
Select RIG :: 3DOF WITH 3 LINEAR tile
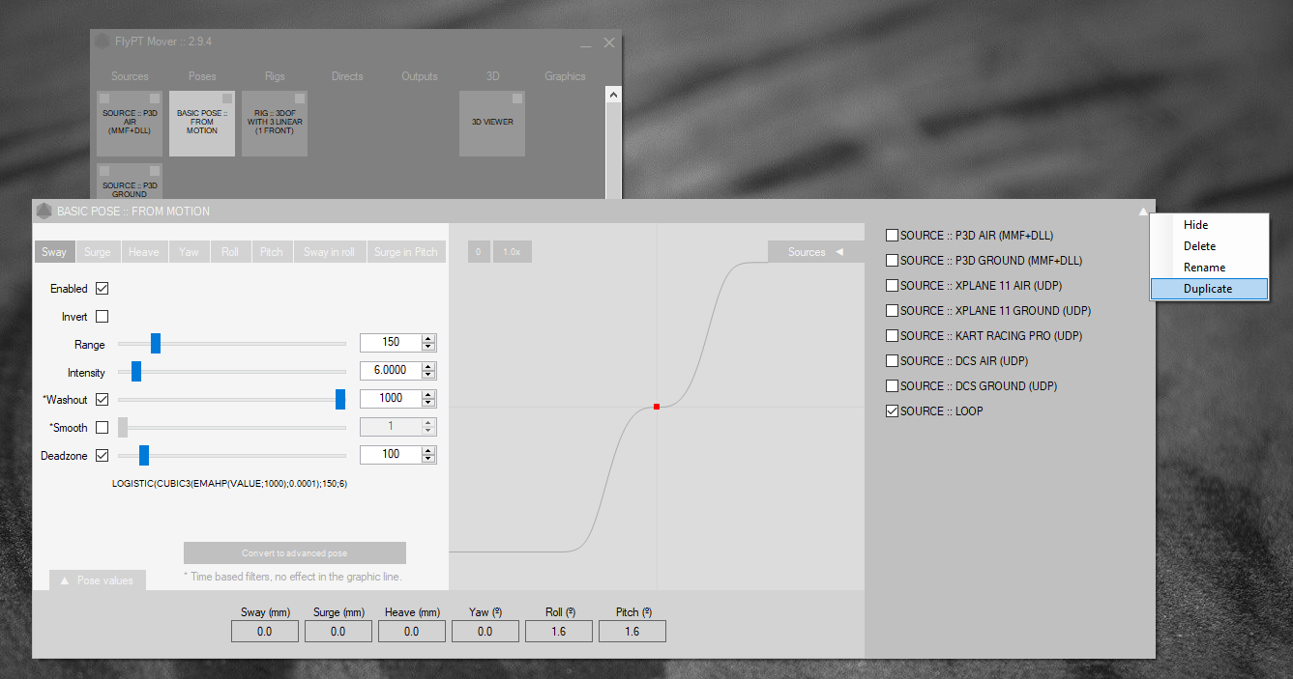click(275, 124)
